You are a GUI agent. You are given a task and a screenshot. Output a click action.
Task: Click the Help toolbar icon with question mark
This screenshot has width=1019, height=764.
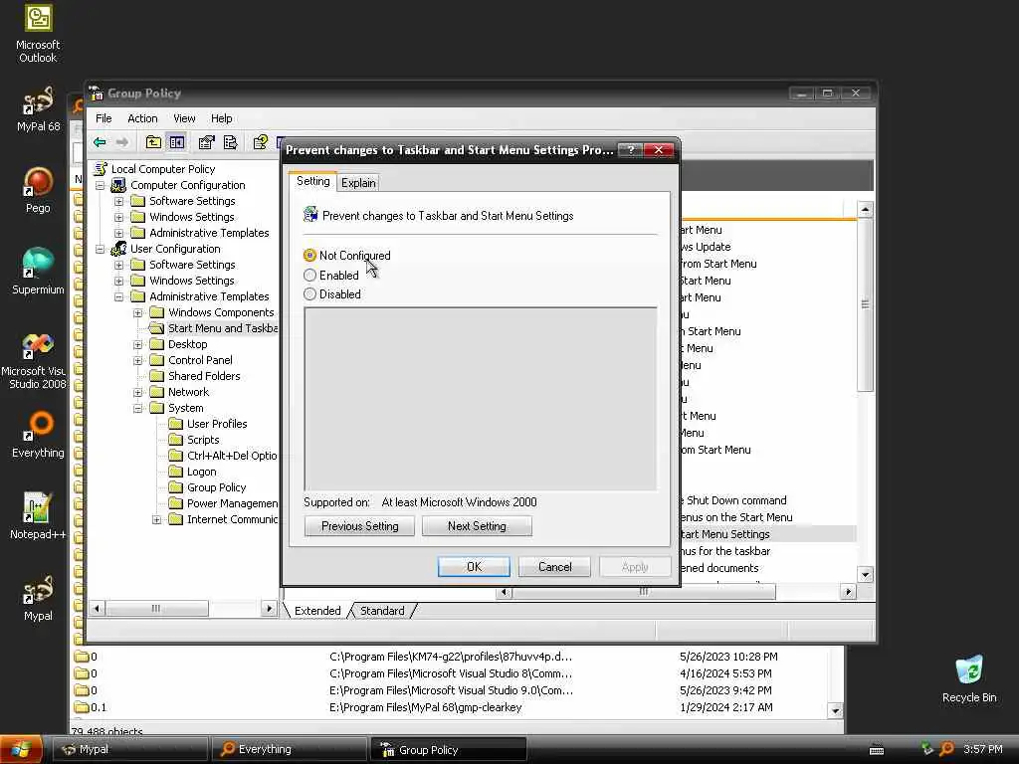click(261, 142)
